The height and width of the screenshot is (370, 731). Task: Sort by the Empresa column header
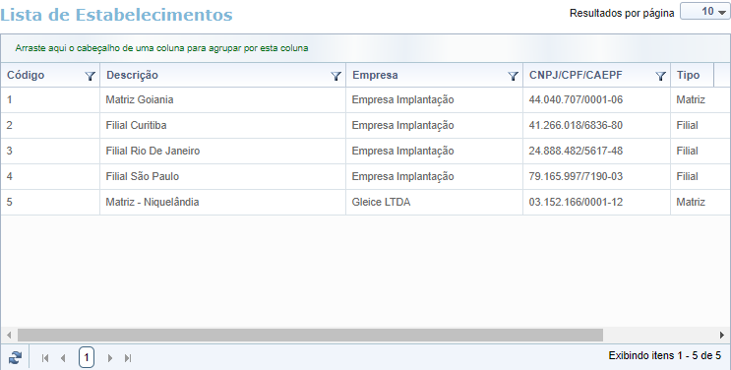tap(375, 75)
